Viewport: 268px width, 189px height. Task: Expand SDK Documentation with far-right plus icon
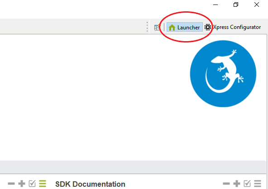click(237, 184)
